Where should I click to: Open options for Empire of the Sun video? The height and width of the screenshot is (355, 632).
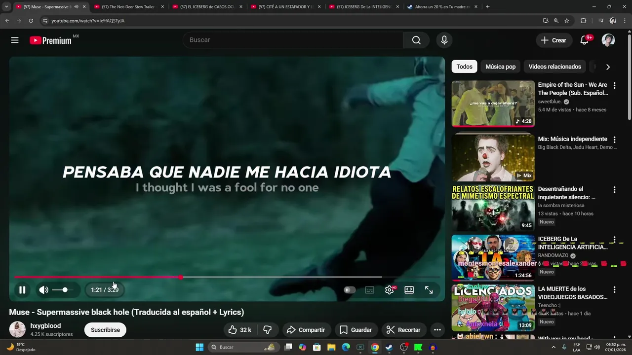coord(614,86)
